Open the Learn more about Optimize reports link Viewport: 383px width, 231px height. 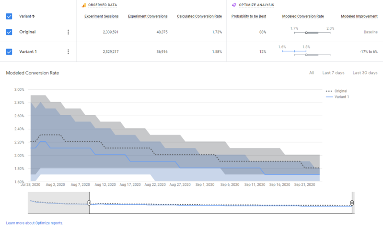[x=35, y=223]
